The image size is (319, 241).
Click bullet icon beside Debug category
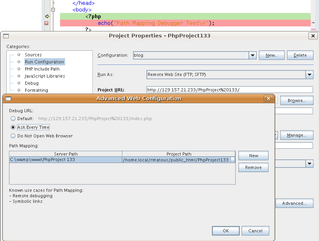pos(19,83)
